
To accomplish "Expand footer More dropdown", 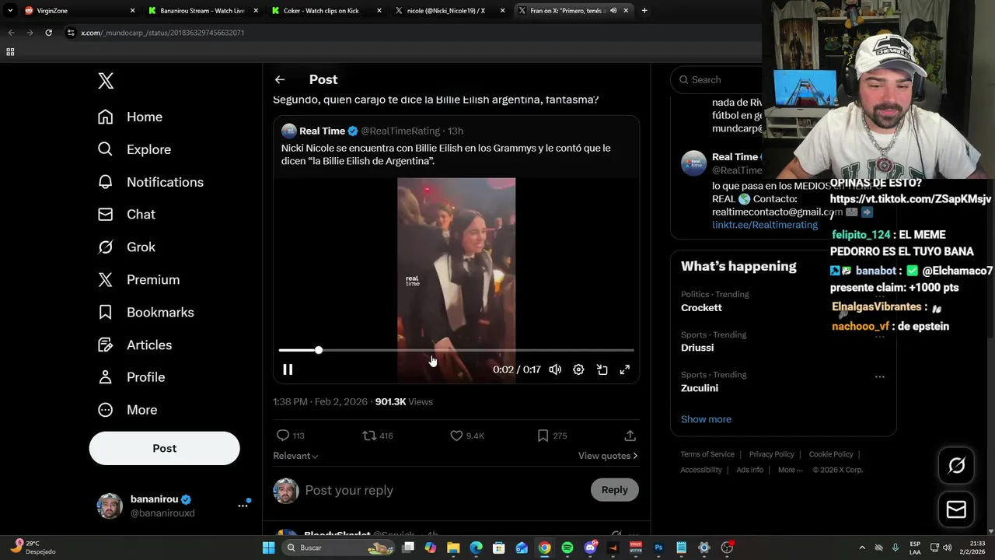I will 790,470.
